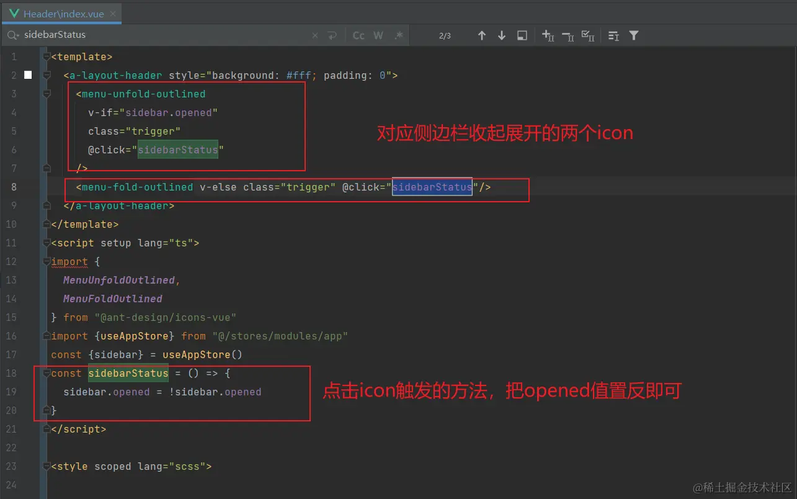
Task: Click closing </a-layout-header> tag
Action: pyautogui.click(x=119, y=205)
